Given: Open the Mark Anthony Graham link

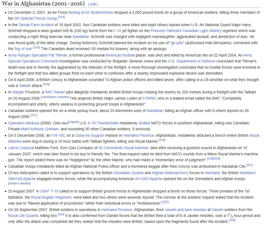Looking at the screenshot, I should (x=40, y=129).
